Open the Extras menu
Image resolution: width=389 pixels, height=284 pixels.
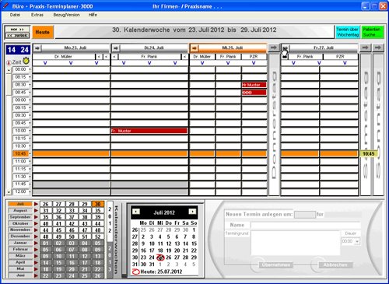37,15
